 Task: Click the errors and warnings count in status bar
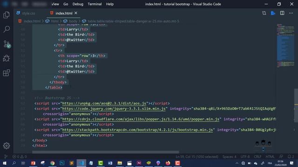click(20, 157)
